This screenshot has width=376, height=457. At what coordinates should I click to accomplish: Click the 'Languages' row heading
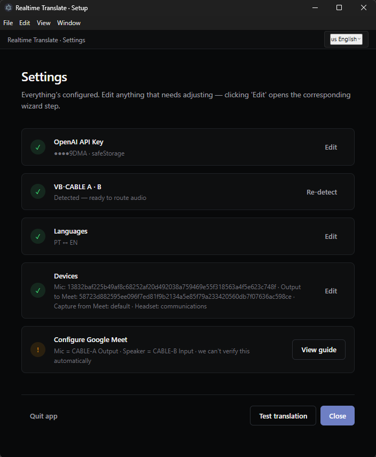pyautogui.click(x=70, y=231)
